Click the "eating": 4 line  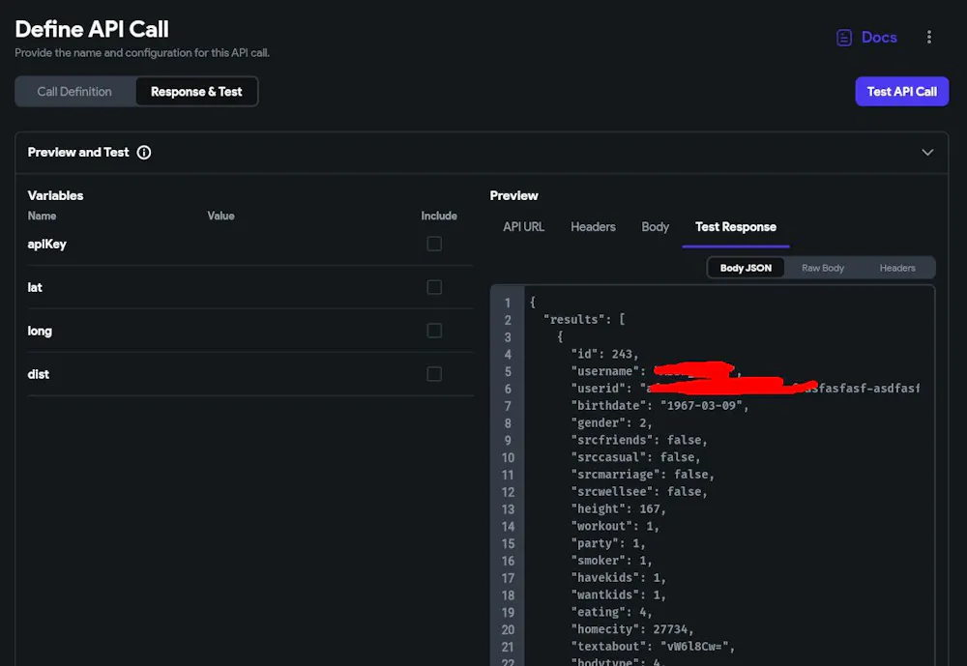611,612
